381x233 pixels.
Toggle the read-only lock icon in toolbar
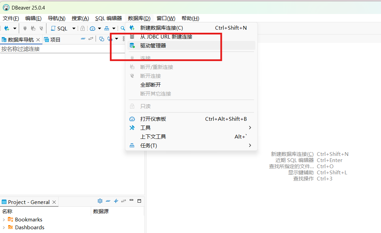click(x=83, y=28)
